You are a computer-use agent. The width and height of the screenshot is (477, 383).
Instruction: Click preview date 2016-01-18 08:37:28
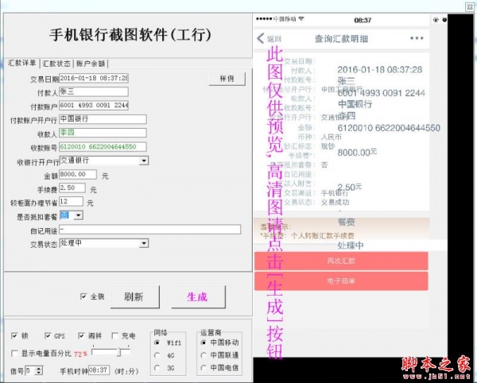point(380,70)
